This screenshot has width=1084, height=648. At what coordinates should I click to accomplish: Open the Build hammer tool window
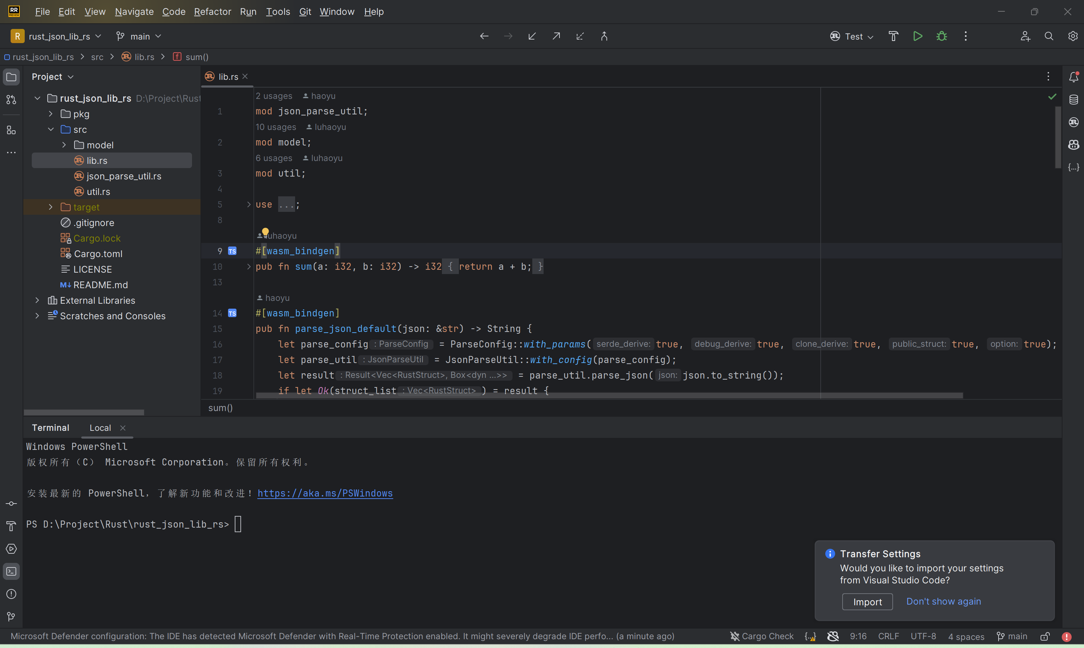(x=11, y=526)
